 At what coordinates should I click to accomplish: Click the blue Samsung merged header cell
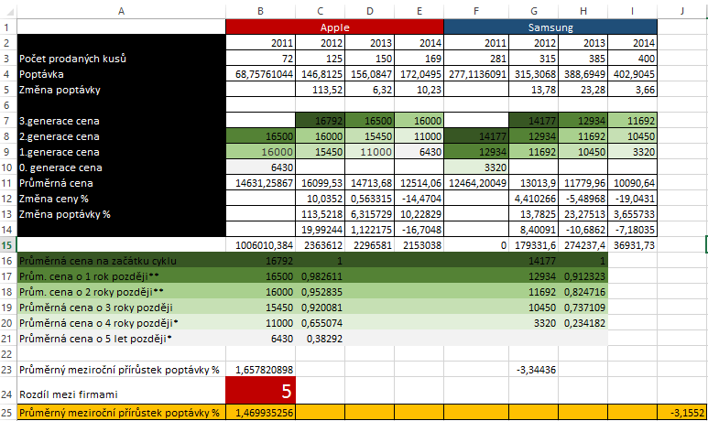click(550, 28)
